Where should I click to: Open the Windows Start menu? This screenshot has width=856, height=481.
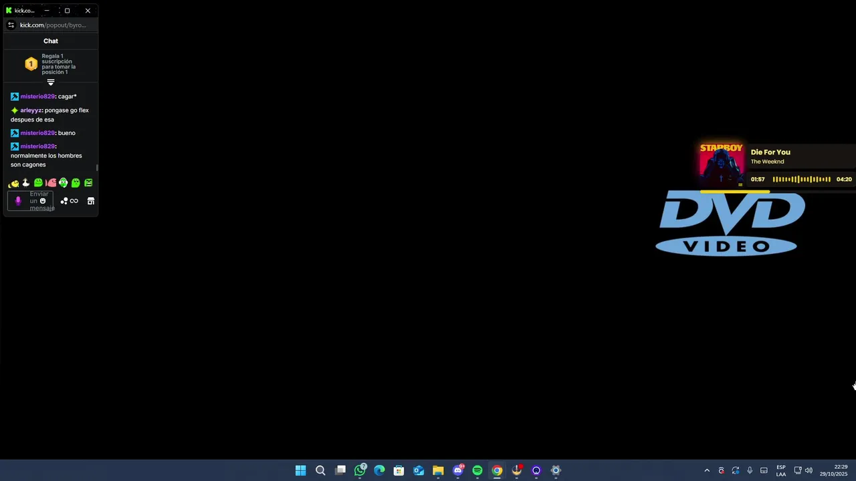coord(301,470)
